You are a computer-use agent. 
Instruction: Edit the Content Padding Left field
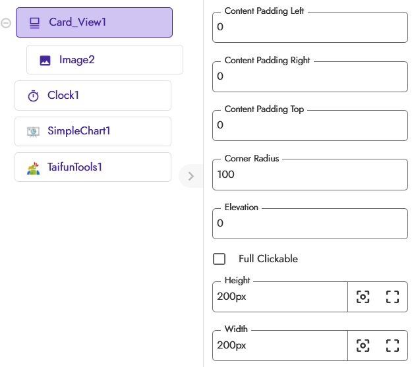click(x=310, y=27)
